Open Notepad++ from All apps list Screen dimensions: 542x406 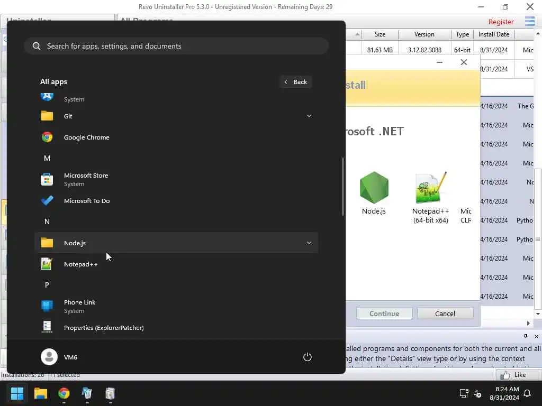176,264
